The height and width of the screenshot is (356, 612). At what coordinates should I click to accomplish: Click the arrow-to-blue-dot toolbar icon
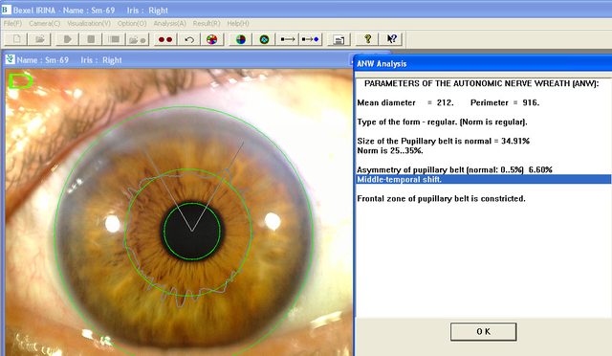pyautogui.click(x=311, y=39)
